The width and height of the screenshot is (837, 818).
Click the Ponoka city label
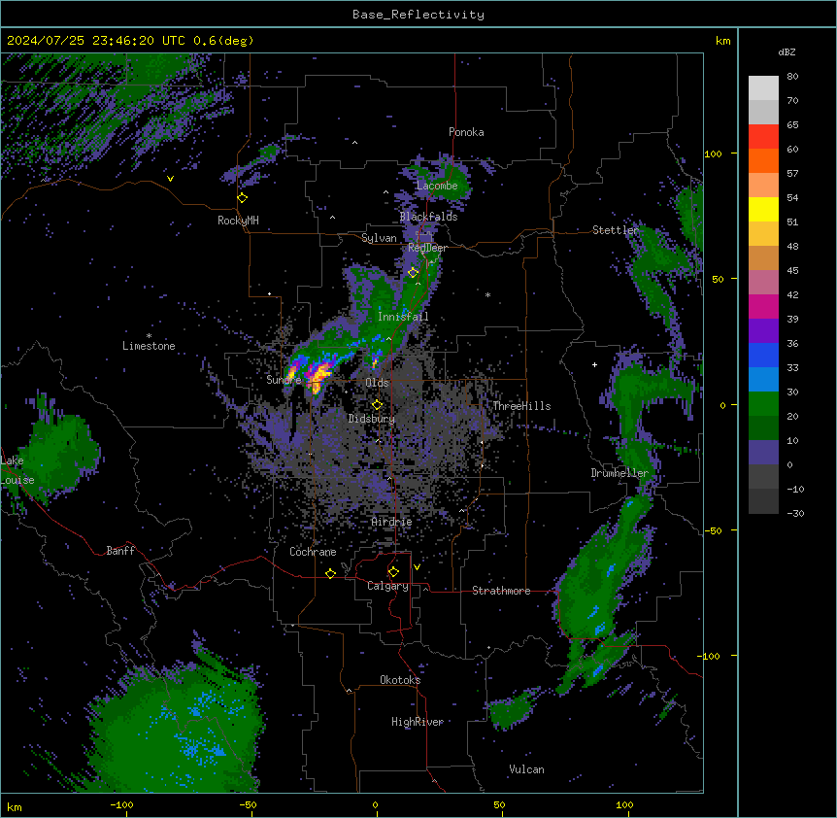pos(466,132)
